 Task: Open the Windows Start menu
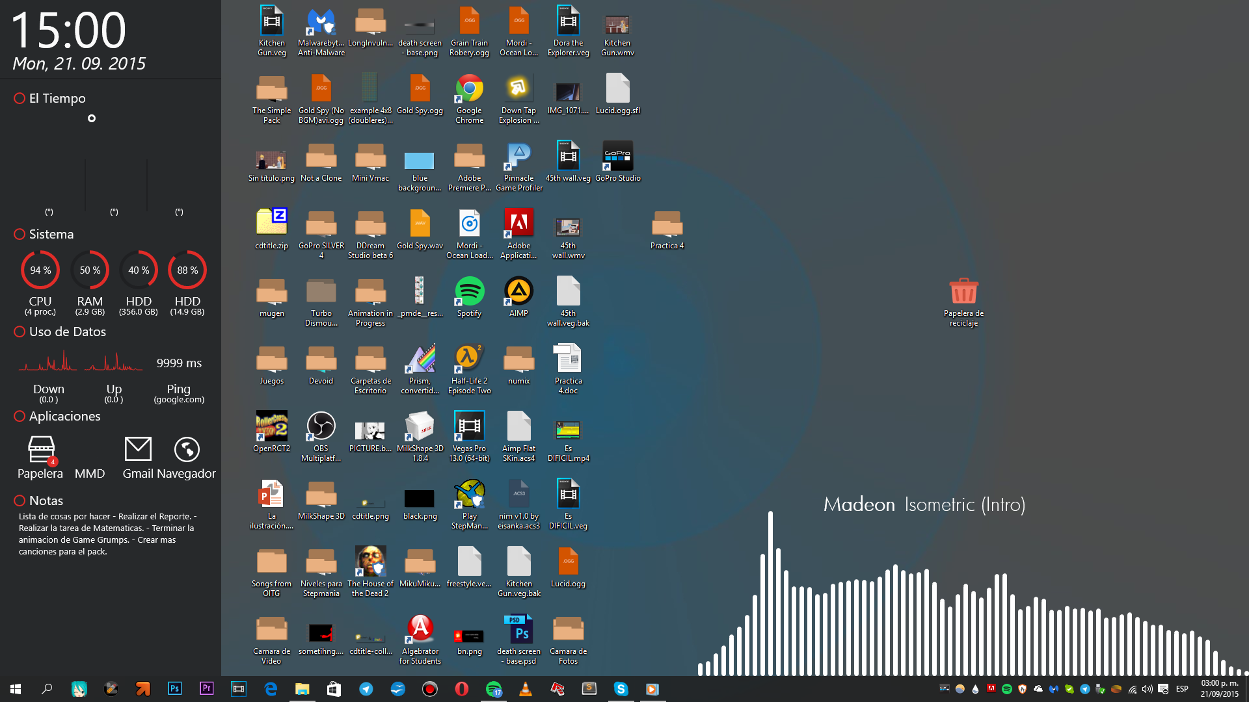(16, 688)
